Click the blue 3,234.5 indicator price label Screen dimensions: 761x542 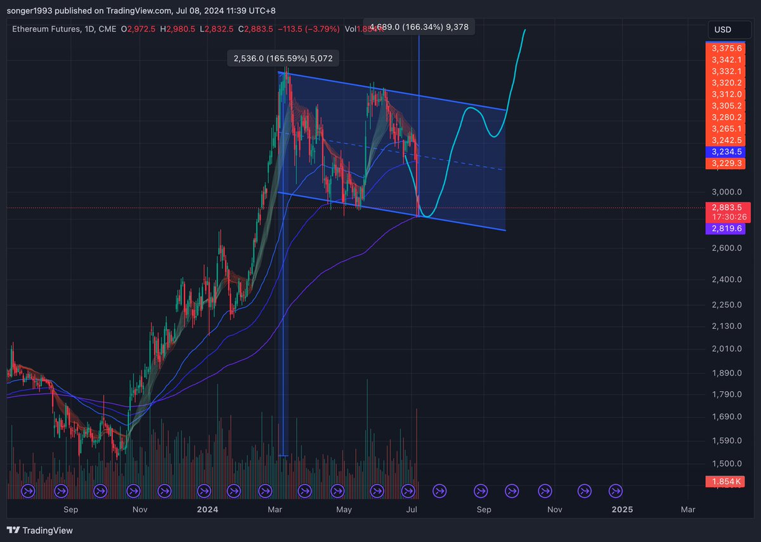point(725,152)
